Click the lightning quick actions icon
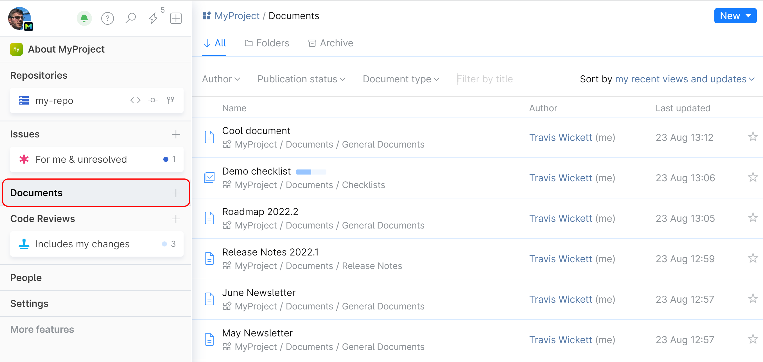 point(153,18)
